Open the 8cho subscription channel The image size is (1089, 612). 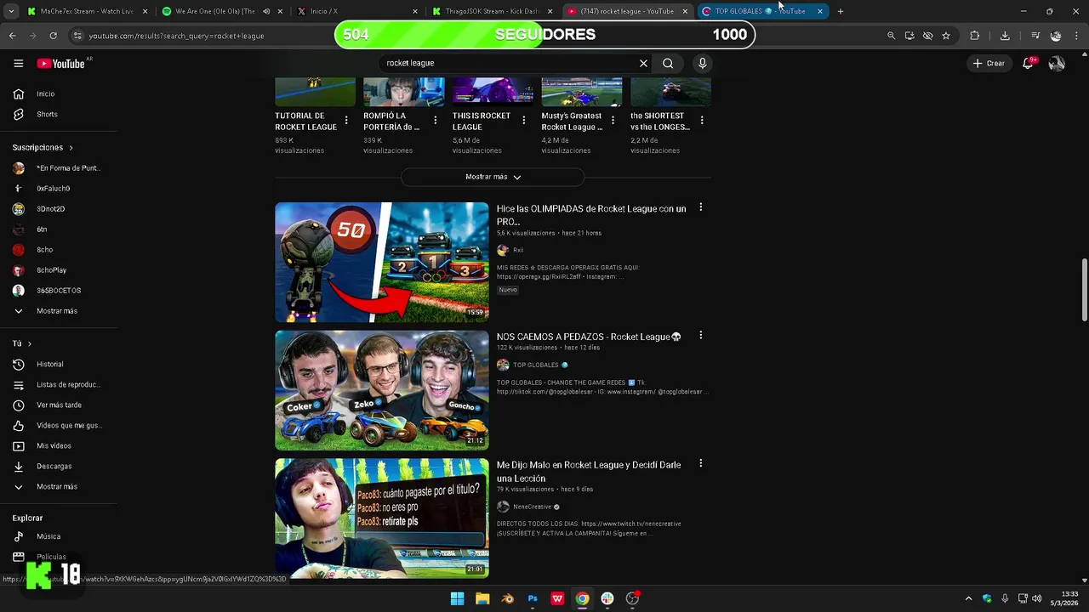44,250
